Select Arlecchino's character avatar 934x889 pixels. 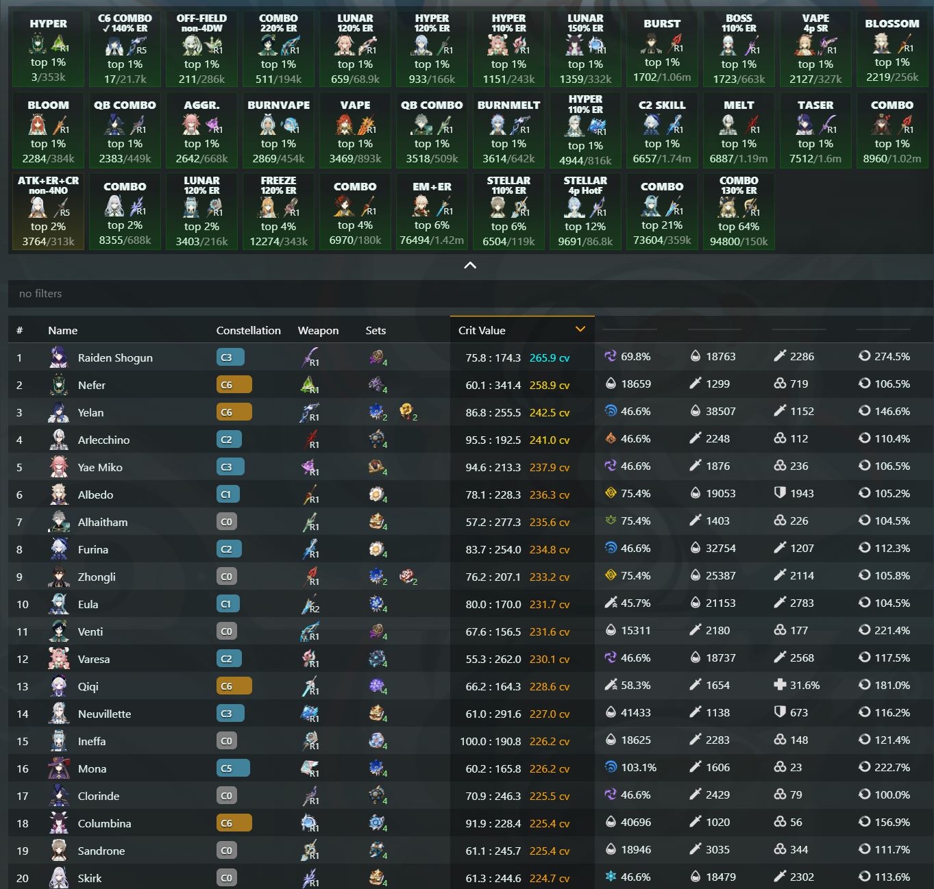click(59, 440)
